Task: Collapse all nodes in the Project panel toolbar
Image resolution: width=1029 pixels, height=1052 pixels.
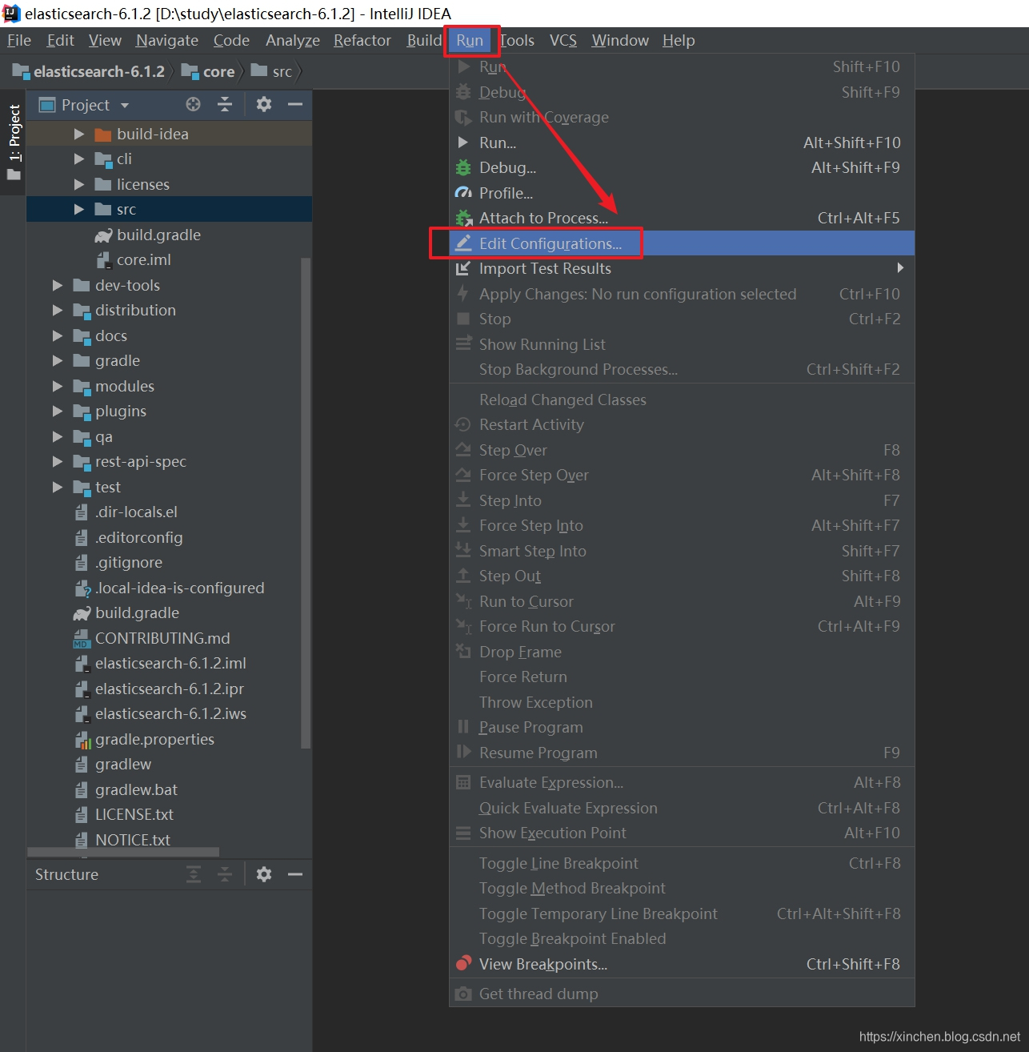Action: pos(225,104)
